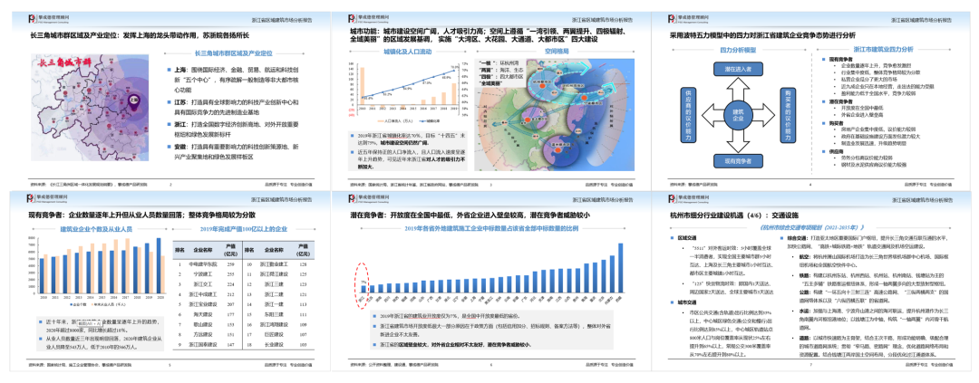Select the 长三角城市群 map image
This screenshot has height=383, width=979.
pos(90,107)
